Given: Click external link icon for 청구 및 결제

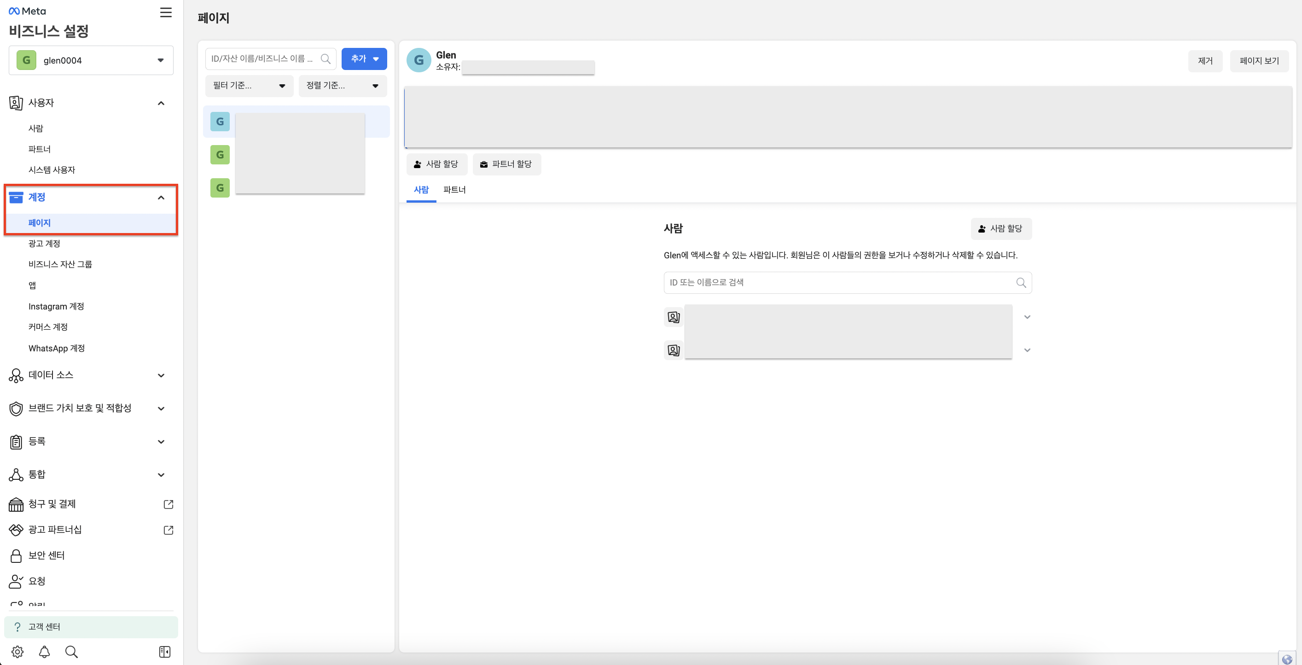Looking at the screenshot, I should click(169, 504).
